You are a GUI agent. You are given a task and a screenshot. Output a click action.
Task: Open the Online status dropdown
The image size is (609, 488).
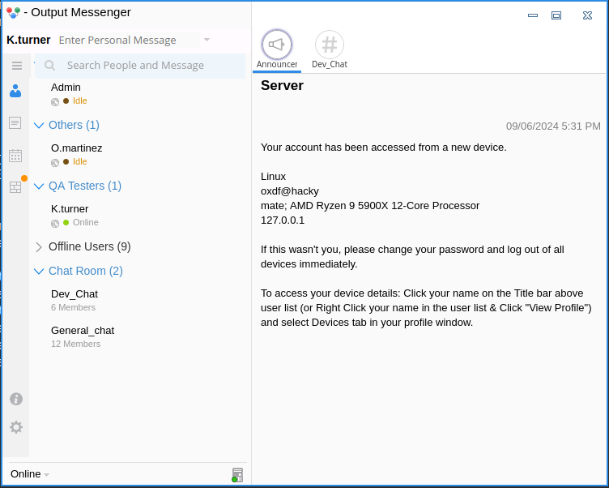pos(30,474)
